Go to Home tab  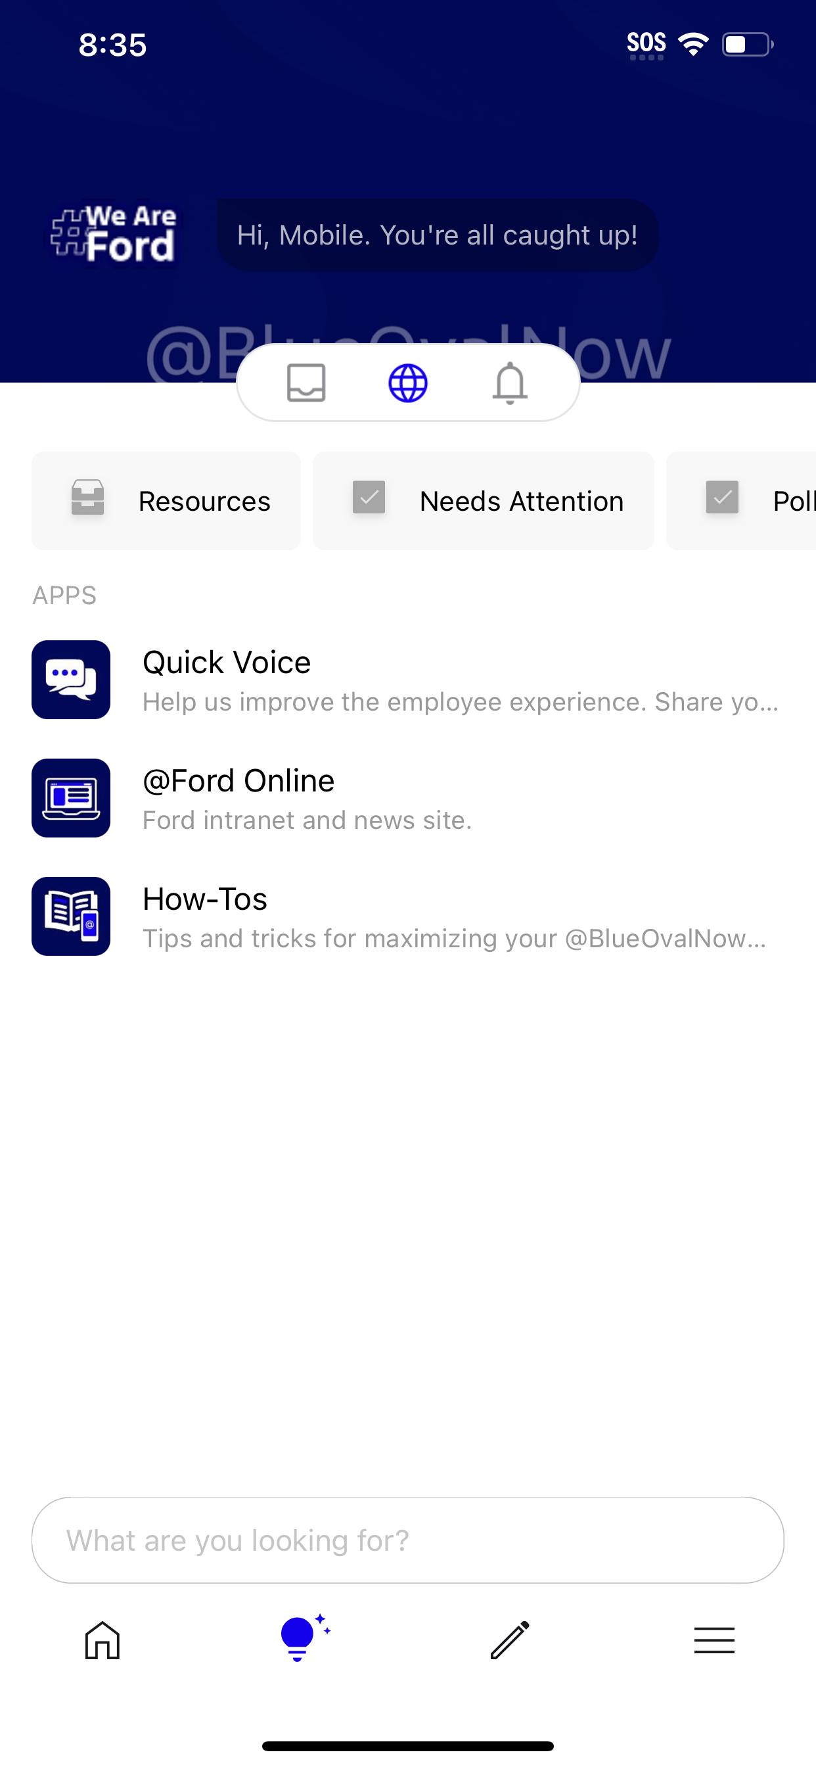[x=102, y=1640]
